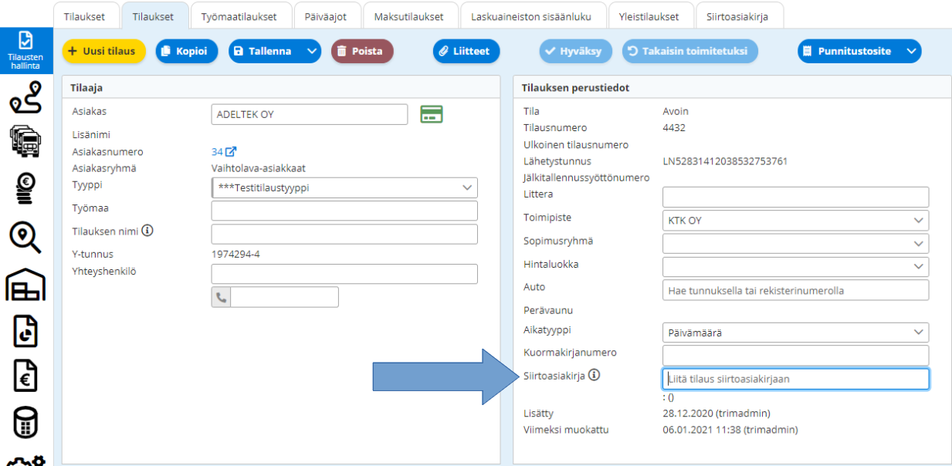Open the Punnitustosite dropdown arrow
This screenshot has width=952, height=466.
[910, 51]
